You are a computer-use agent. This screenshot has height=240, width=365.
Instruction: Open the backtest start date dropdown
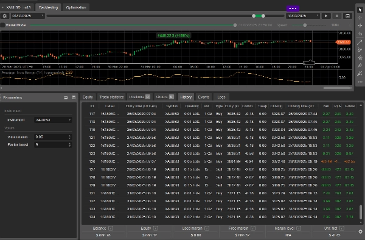28,16
